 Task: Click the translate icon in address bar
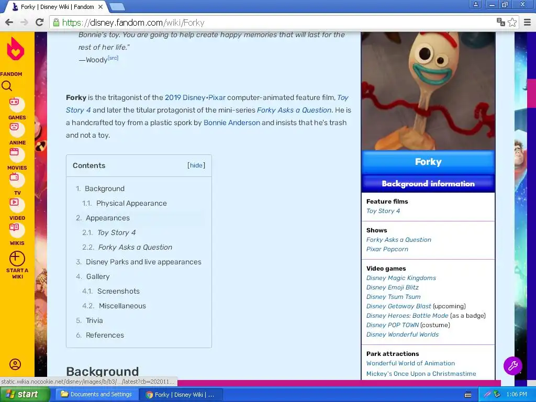(x=501, y=22)
